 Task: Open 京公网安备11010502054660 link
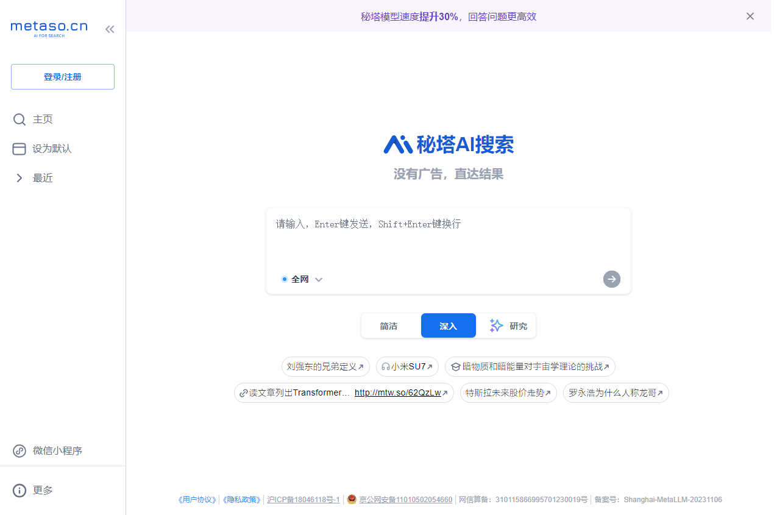[406, 500]
